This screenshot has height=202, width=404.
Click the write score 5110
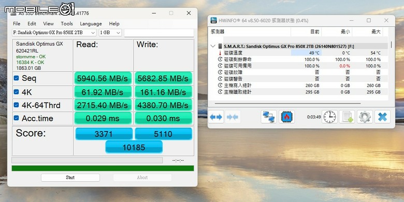(x=164, y=134)
